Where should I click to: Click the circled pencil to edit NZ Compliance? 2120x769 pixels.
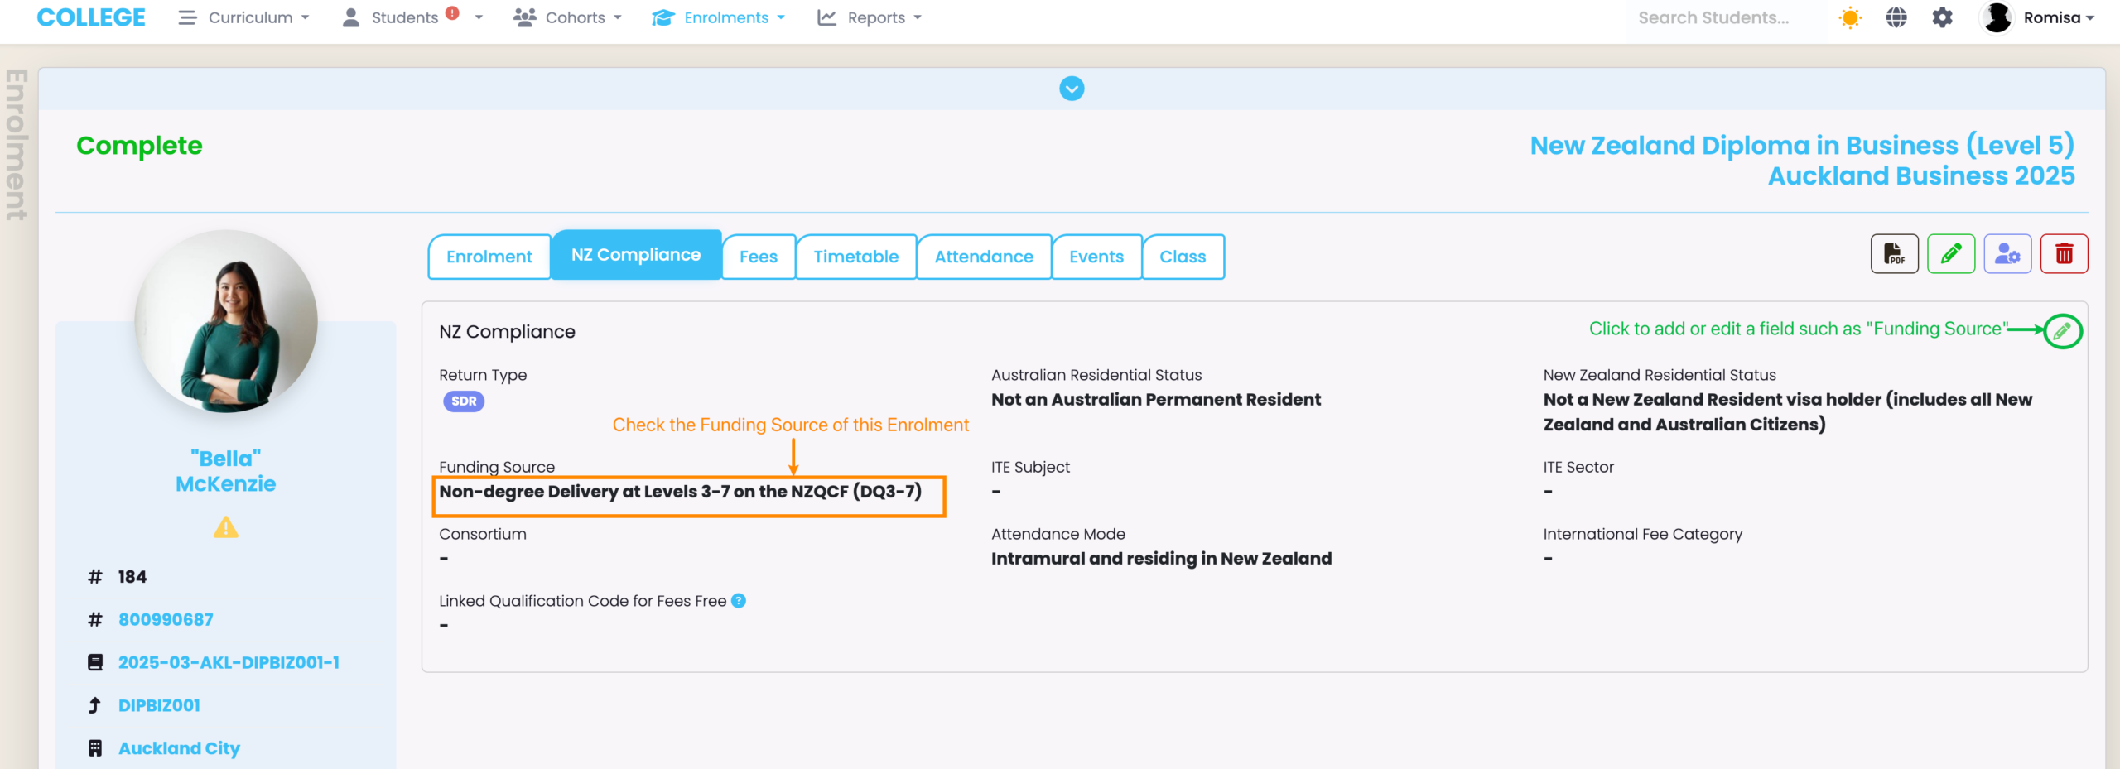coord(2061,331)
